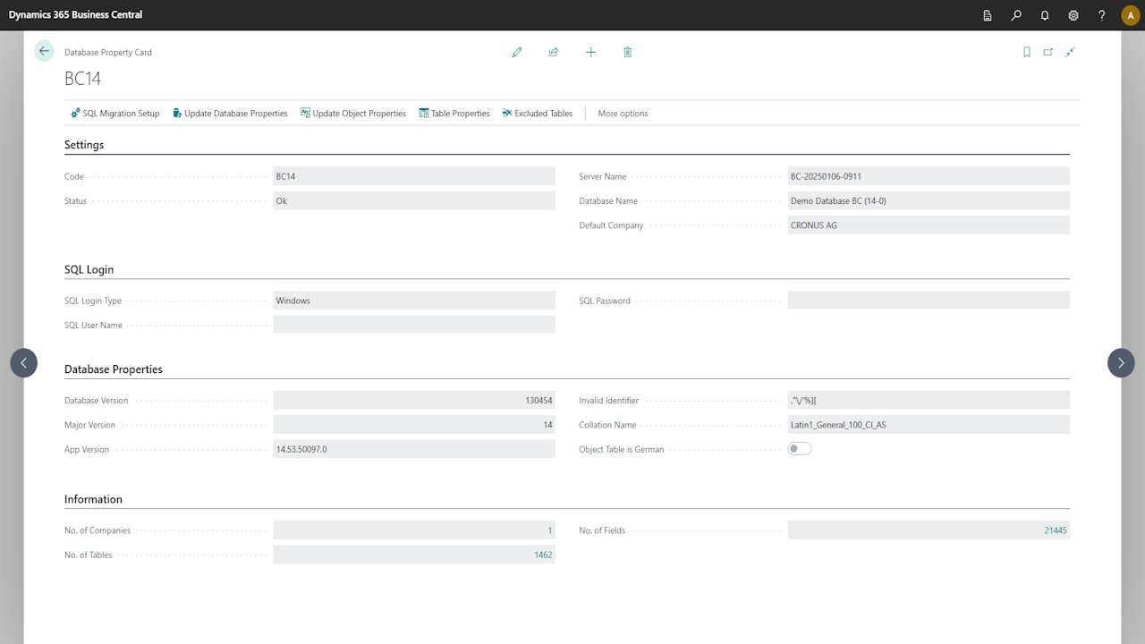Run Update Database Properties action

pos(230,114)
